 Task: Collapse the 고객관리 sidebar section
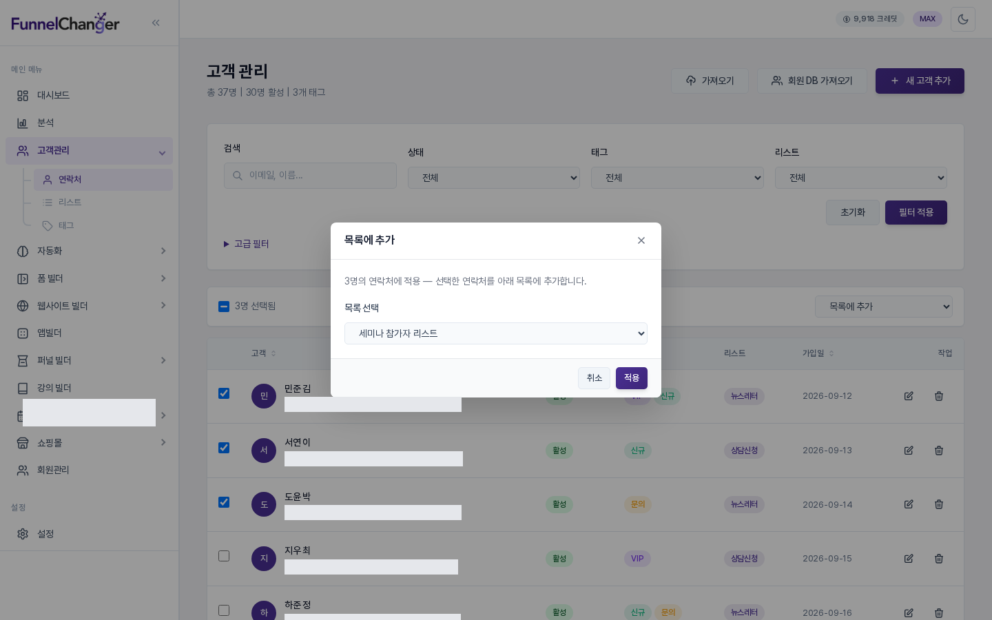89,151
